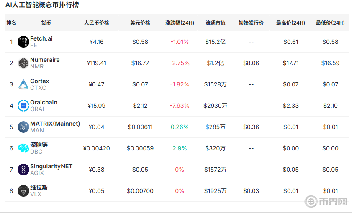352x213 pixels.
Task: Click the SingularityNET logo icon
Action: (x=23, y=170)
